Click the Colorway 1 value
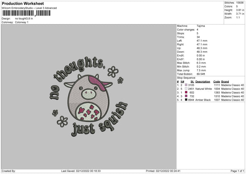The image size is (246, 174). [x=22, y=22]
